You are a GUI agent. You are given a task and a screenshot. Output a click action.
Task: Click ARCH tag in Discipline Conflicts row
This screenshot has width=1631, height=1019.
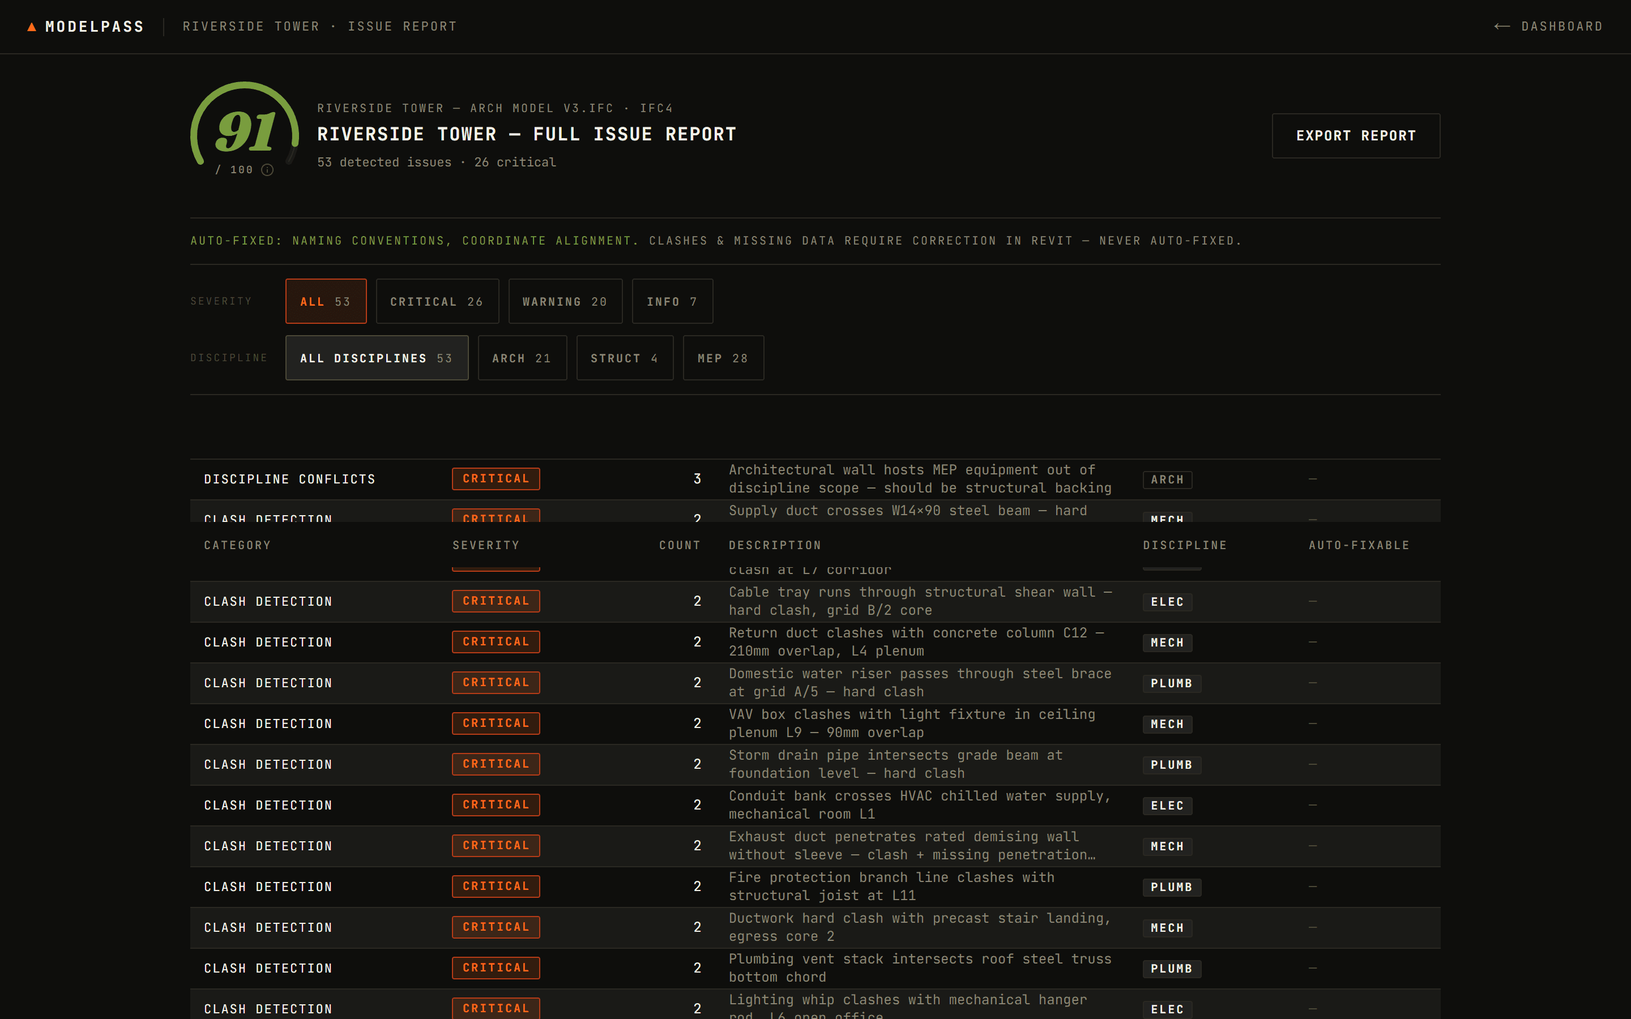[1167, 479]
